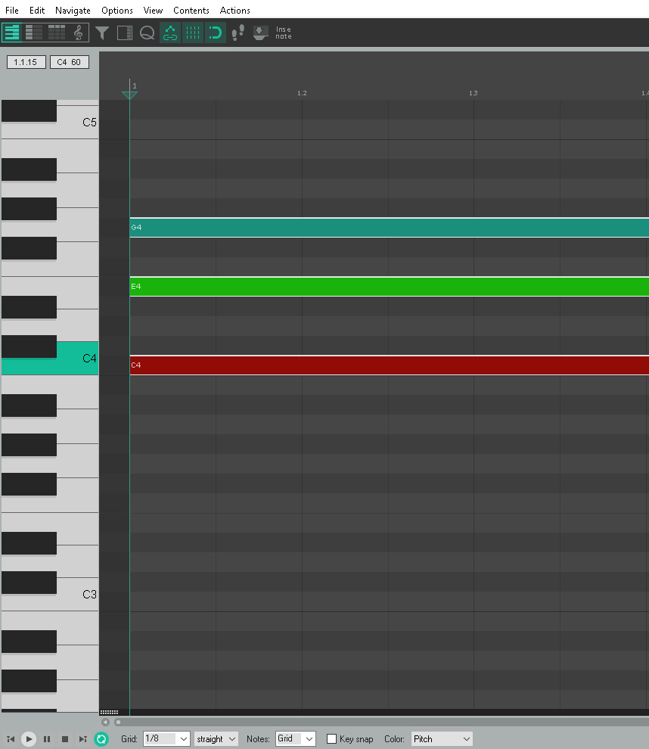The width and height of the screenshot is (649, 749).
Task: Open the Grid division dropdown
Action: 166,738
